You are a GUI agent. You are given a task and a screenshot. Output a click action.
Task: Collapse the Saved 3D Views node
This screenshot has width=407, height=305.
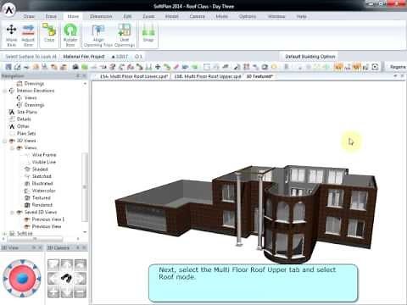pos(12,212)
